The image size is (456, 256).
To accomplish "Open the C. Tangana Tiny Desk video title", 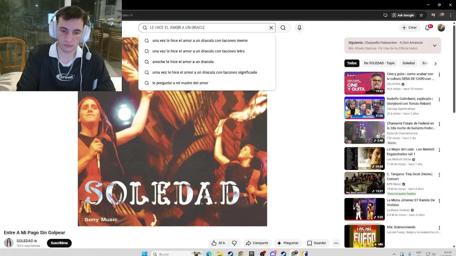I will click(409, 177).
